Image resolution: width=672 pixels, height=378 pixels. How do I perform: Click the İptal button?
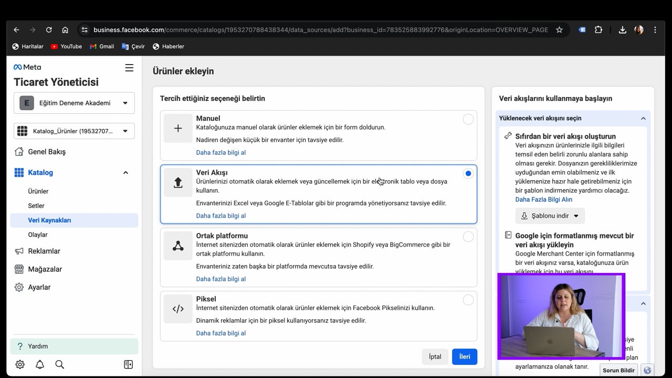click(x=435, y=356)
